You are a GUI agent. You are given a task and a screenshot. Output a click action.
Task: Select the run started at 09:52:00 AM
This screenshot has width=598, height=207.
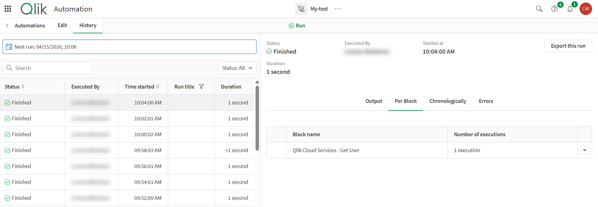[127, 198]
